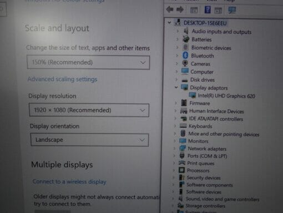
Task: Expand the Bluetooth category arrow
Action: click(177, 56)
